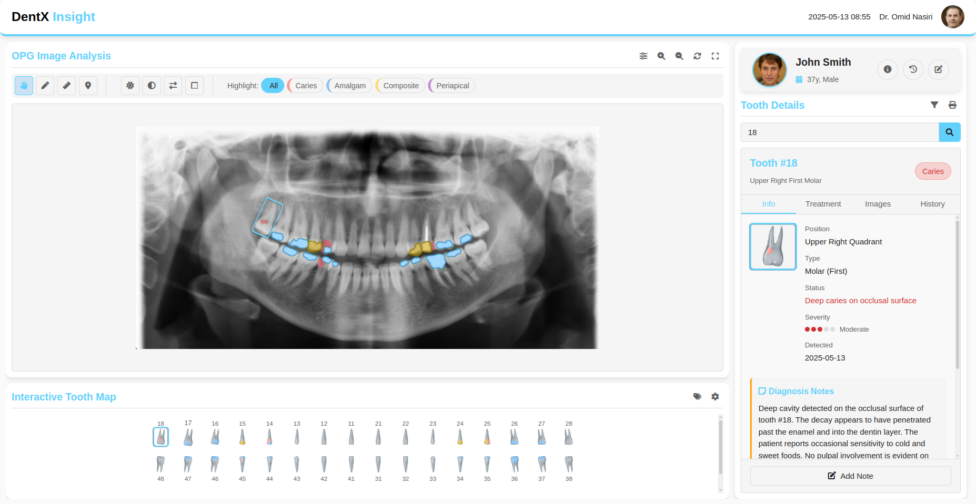Select the crop selection tool
Image resolution: width=976 pixels, height=504 pixels.
coord(195,86)
